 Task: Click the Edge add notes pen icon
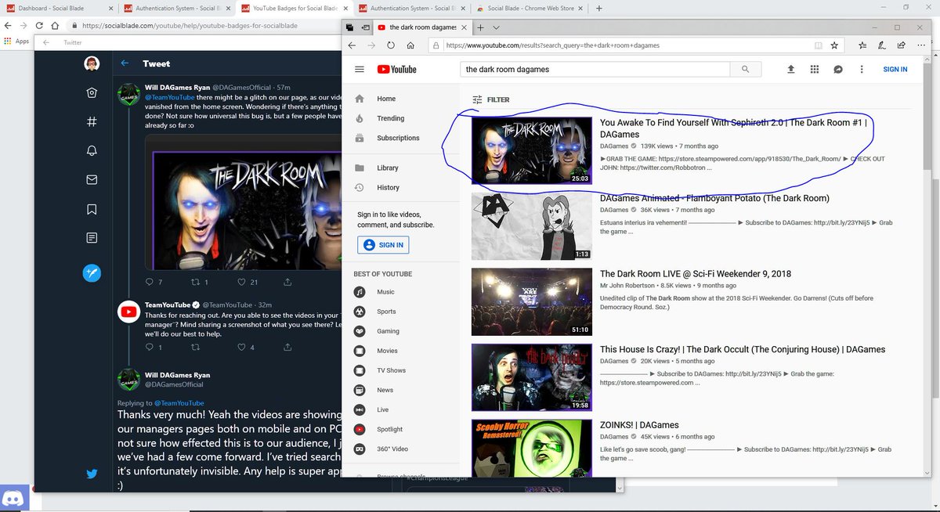pyautogui.click(x=883, y=45)
